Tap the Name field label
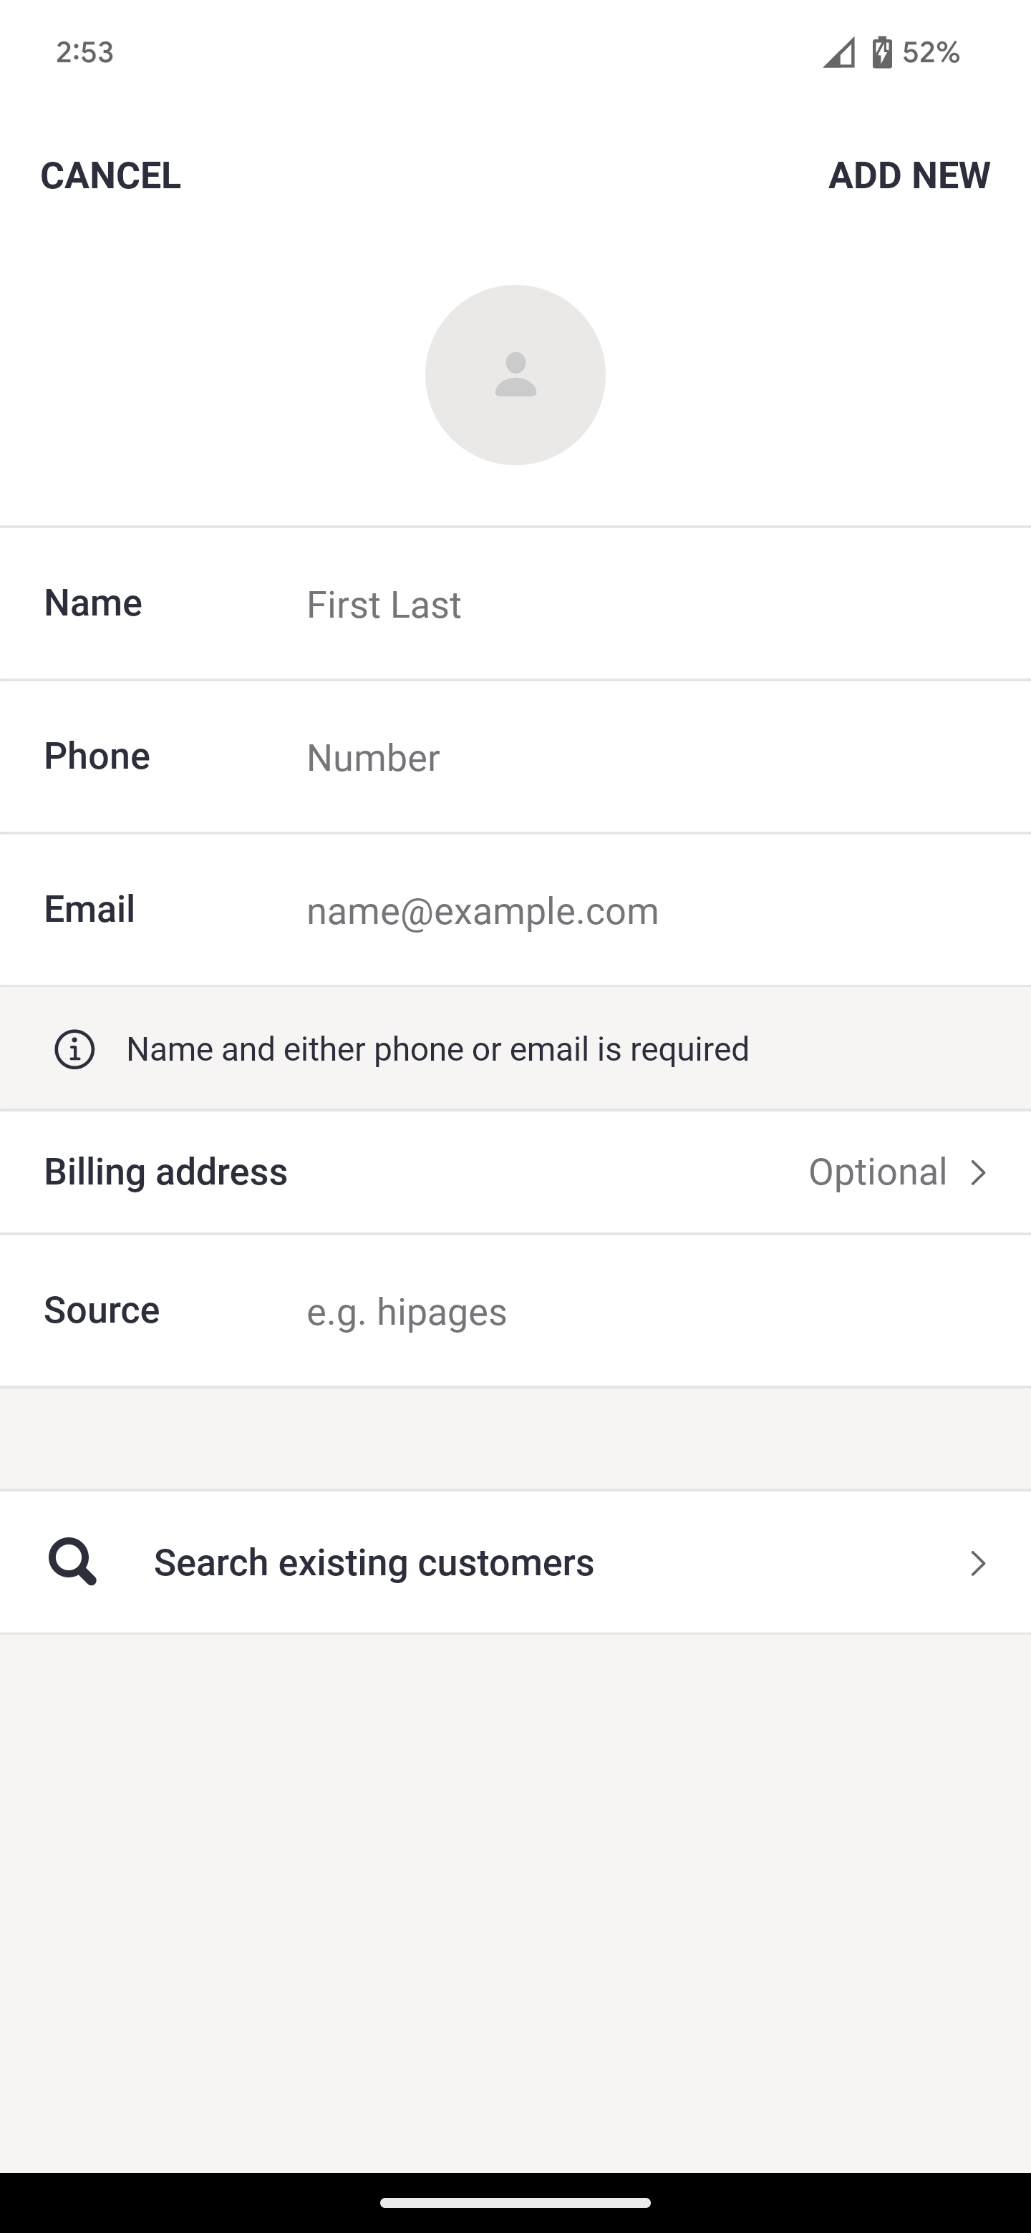Viewport: 1031px width, 2233px height. pos(93,603)
